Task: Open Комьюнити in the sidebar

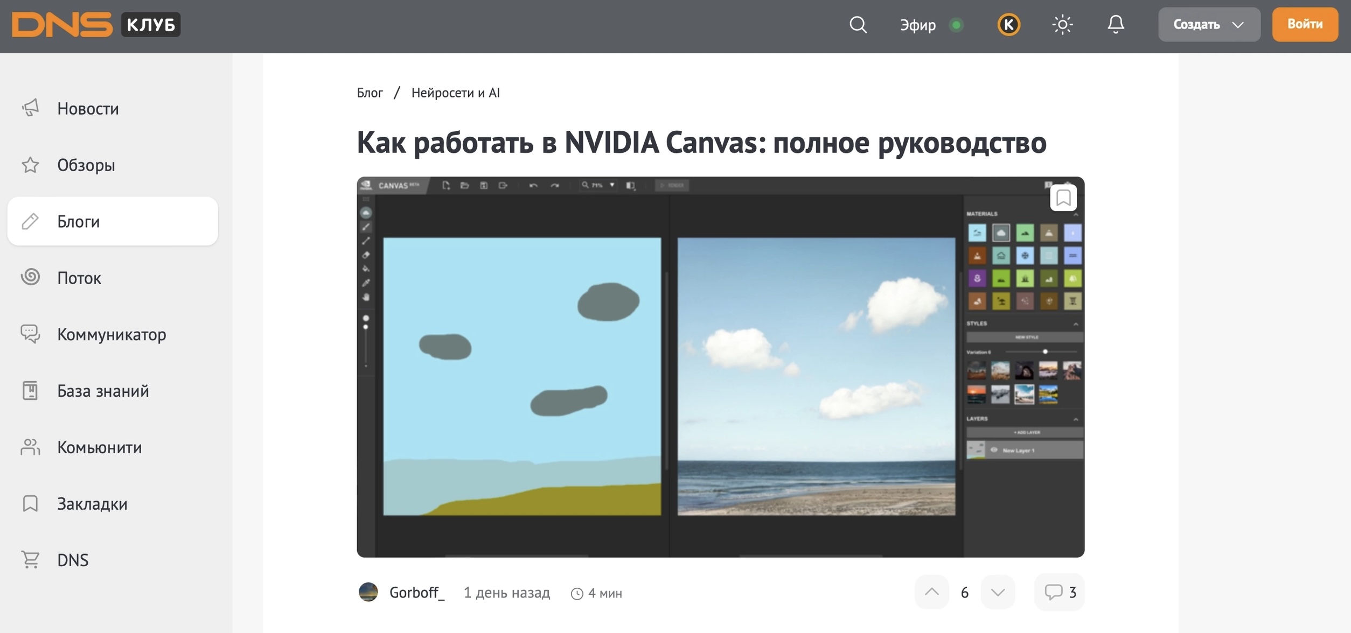Action: coord(113,447)
